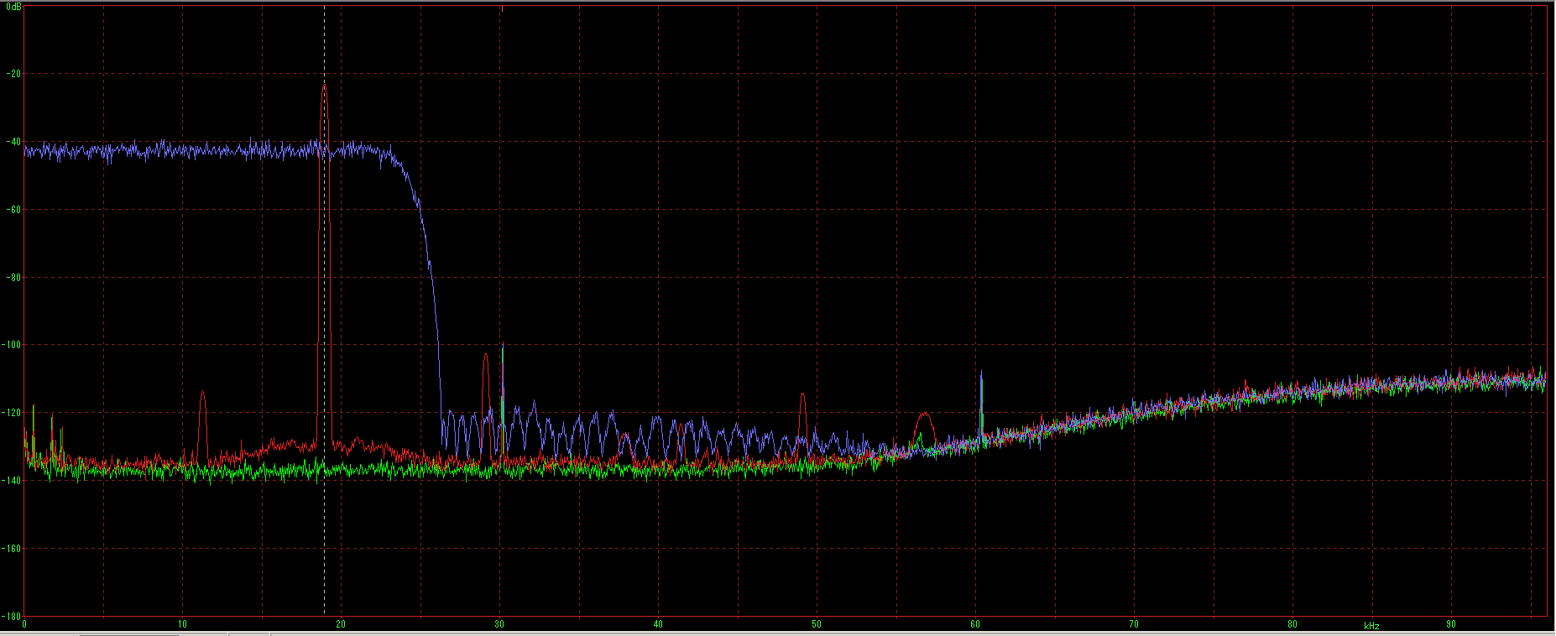
Task: Click the '-40' level axis label
Action: (x=13, y=142)
